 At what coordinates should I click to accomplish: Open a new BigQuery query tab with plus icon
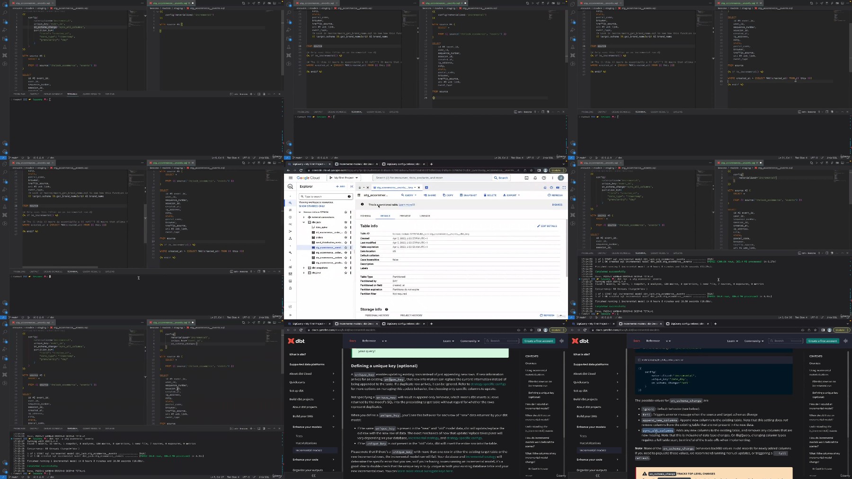point(426,188)
